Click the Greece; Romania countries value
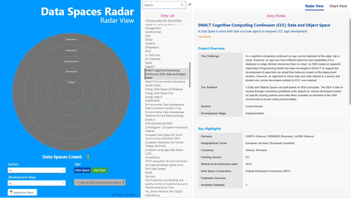Screen dimensions: 351x198 (x=256, y=150)
